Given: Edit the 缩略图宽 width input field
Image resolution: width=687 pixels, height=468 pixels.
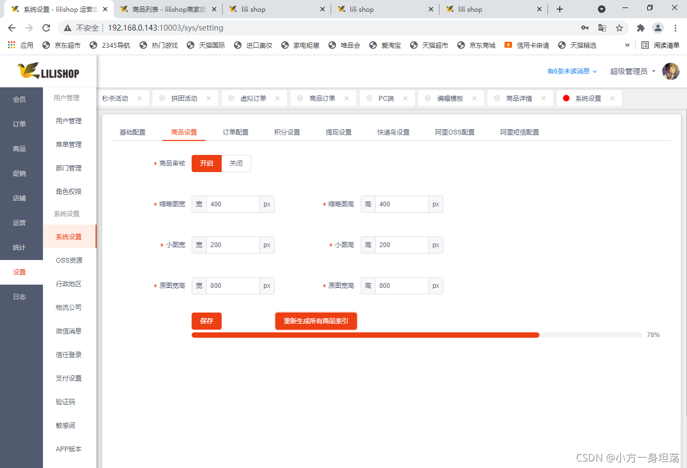Looking at the screenshot, I should click(x=233, y=204).
